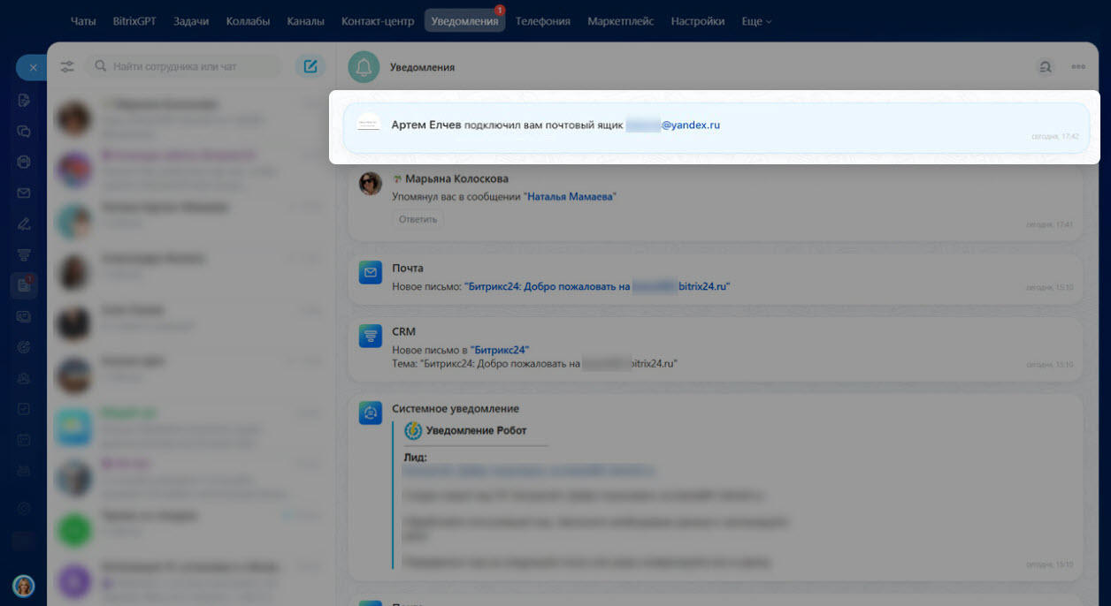The width and height of the screenshot is (1111, 606).
Task: Open the BitrixGPT tab
Action: coord(134,21)
